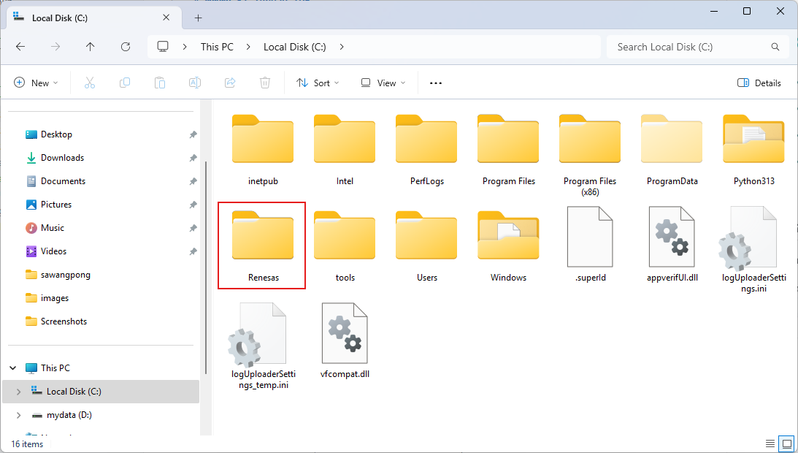The width and height of the screenshot is (798, 453).
Task: Open the See more ellipsis menu
Action: 436,83
